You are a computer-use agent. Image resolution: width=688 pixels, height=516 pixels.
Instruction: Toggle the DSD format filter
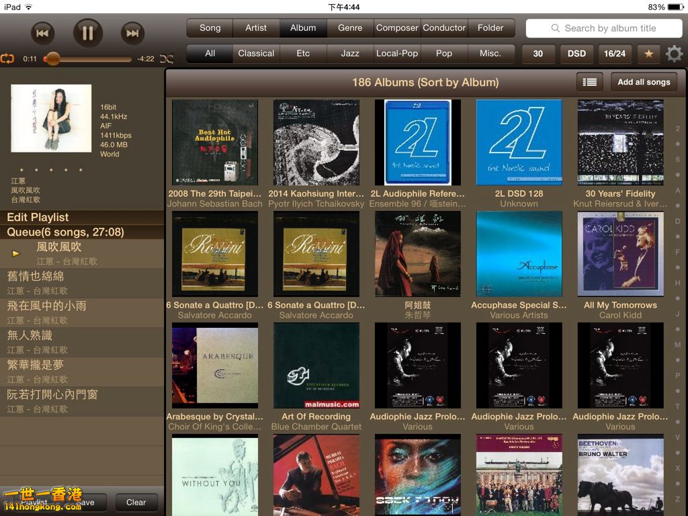pos(576,54)
